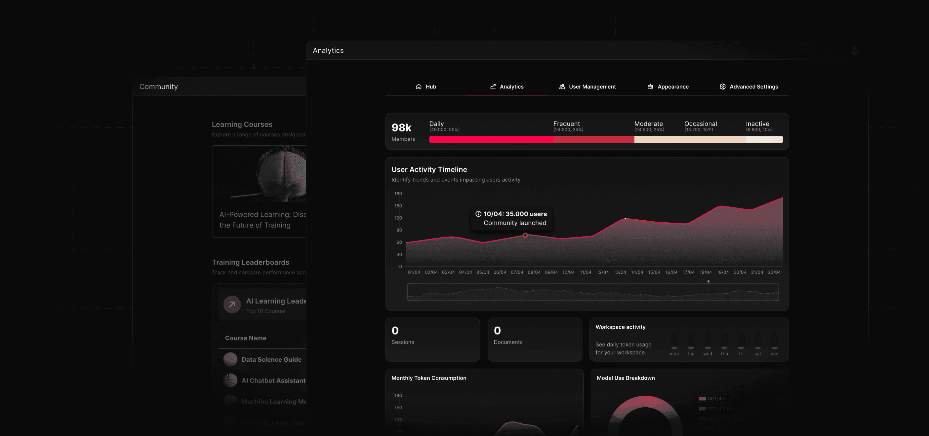Go to the Appearance tab
The width and height of the screenshot is (929, 436).
click(668, 87)
